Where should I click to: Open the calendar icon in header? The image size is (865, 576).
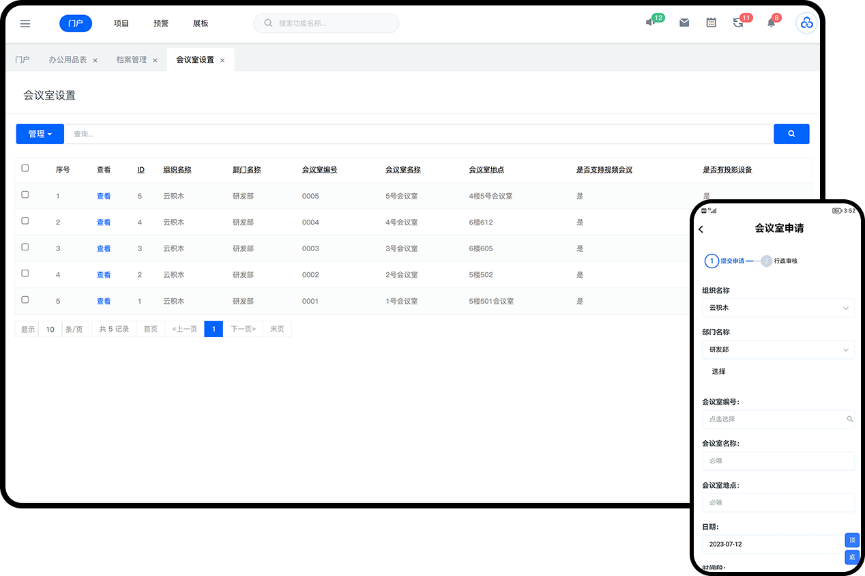pyautogui.click(x=711, y=23)
